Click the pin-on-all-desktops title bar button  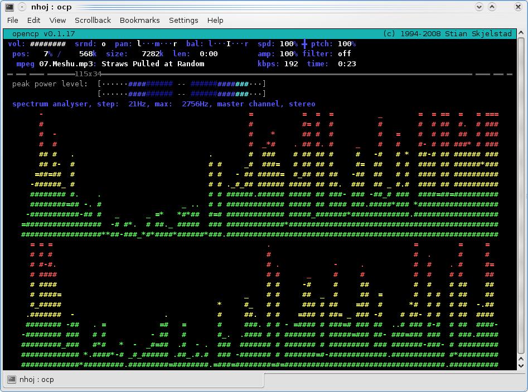(21, 7)
